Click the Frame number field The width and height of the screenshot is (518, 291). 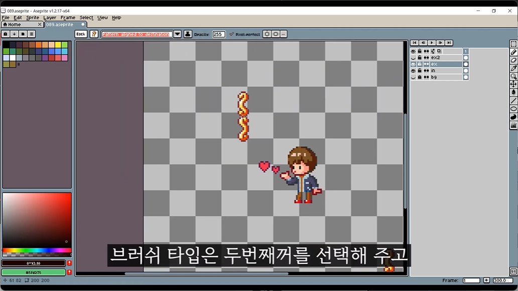point(471,280)
